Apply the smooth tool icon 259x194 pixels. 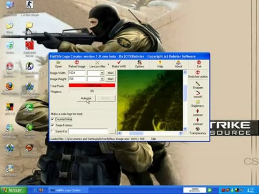[197, 94]
